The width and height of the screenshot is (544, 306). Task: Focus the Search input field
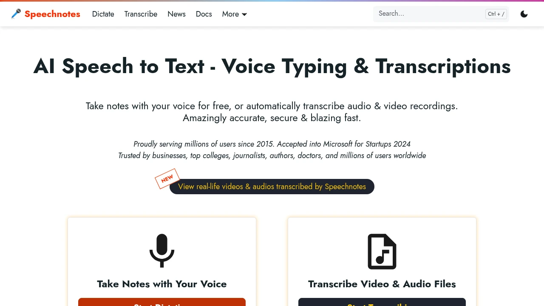click(441, 14)
